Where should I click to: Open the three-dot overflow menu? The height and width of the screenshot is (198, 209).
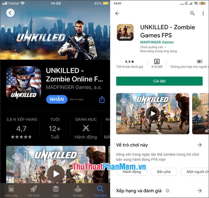tap(203, 13)
